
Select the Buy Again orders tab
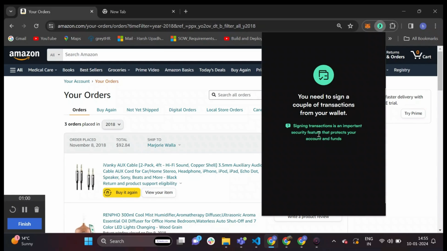[107, 110]
